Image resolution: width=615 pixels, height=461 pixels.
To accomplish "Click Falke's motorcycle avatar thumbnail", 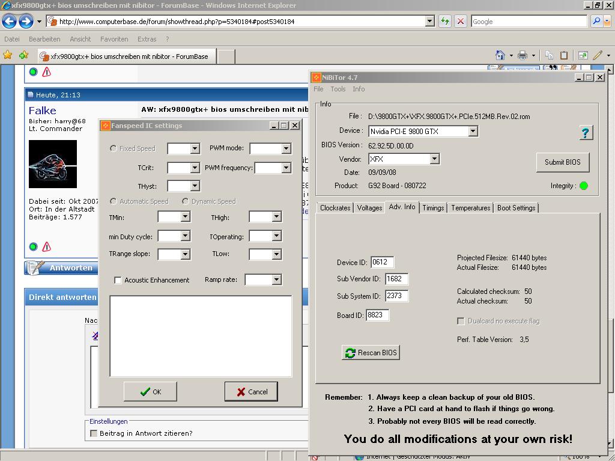I will pos(53,163).
